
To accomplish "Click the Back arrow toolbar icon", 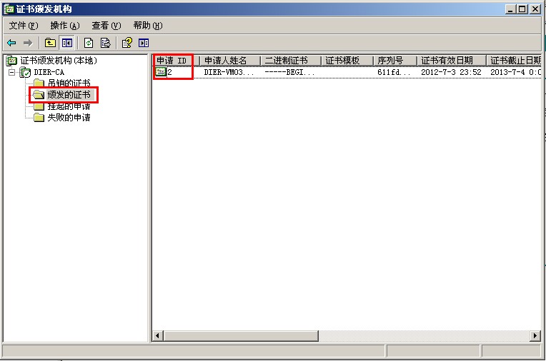I will [x=11, y=43].
